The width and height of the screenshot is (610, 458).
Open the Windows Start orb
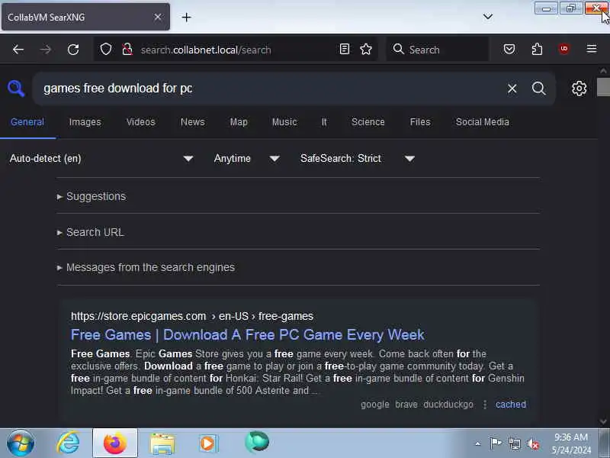point(21,443)
